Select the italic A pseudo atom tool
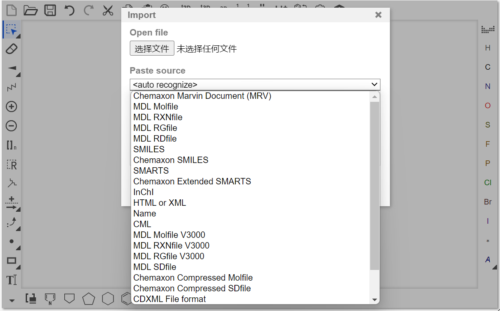 point(488,260)
